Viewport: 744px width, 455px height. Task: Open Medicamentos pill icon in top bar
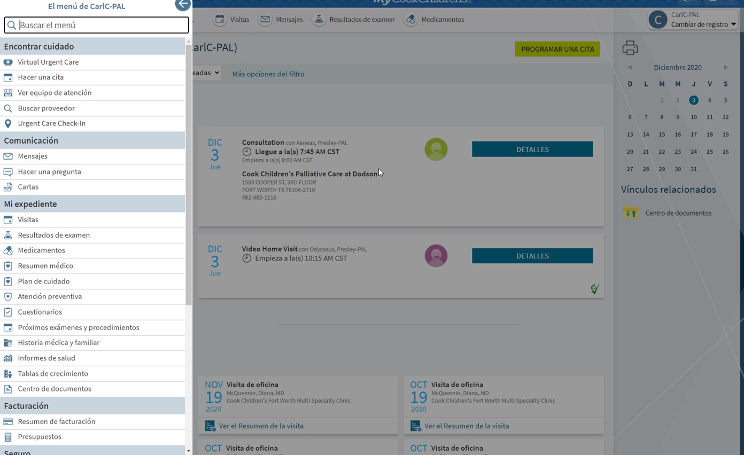(x=410, y=20)
